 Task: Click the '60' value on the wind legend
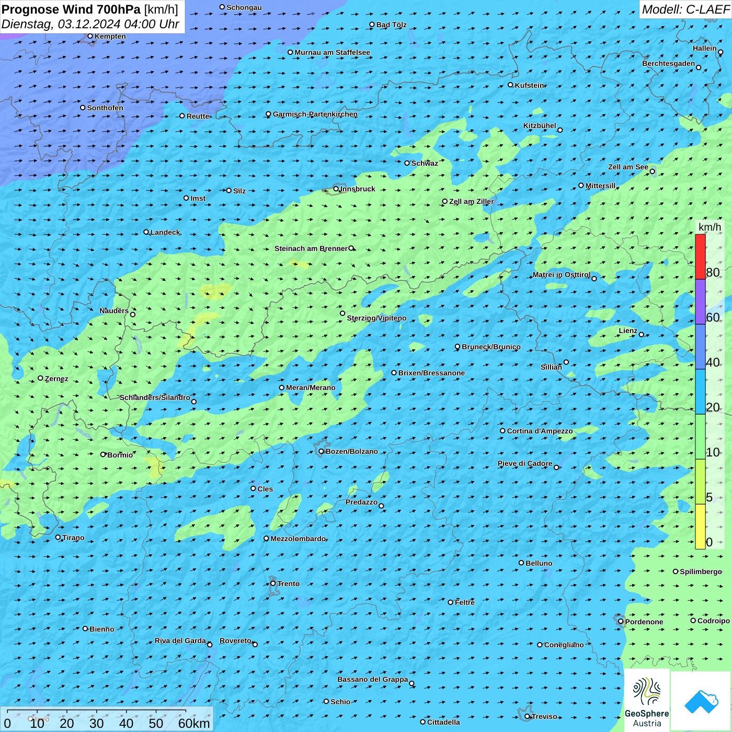(x=713, y=317)
